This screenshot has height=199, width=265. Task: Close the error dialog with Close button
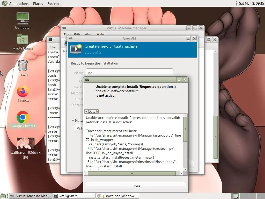(136, 186)
